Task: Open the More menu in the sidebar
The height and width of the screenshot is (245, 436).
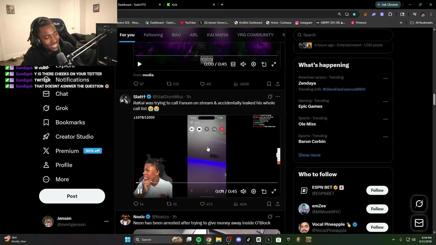Action: pos(56,179)
